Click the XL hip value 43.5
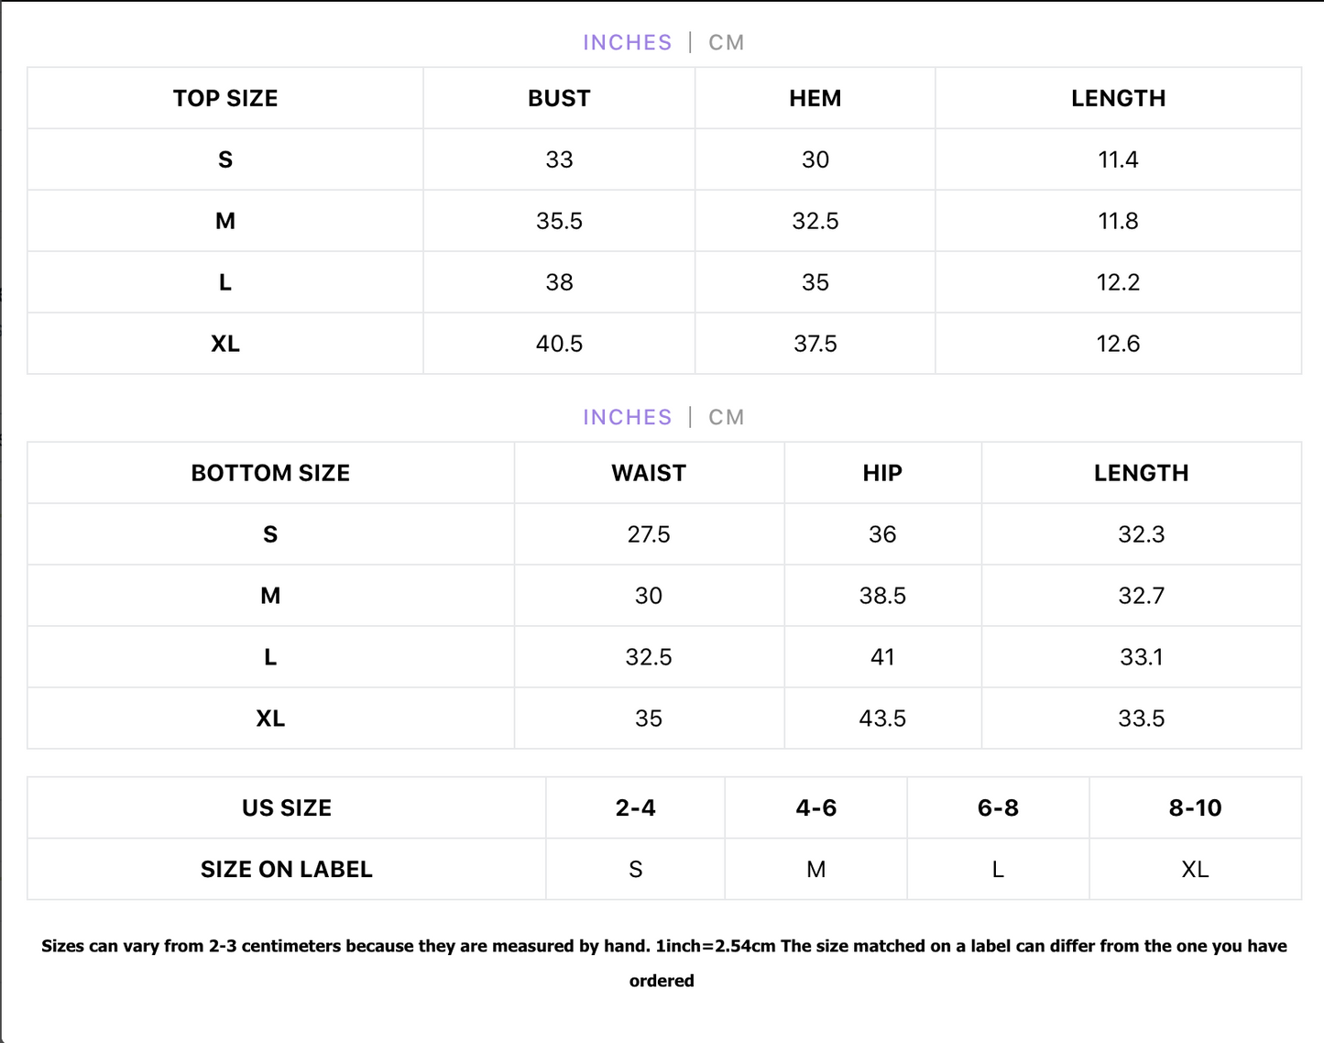This screenshot has width=1324, height=1043. click(x=882, y=719)
